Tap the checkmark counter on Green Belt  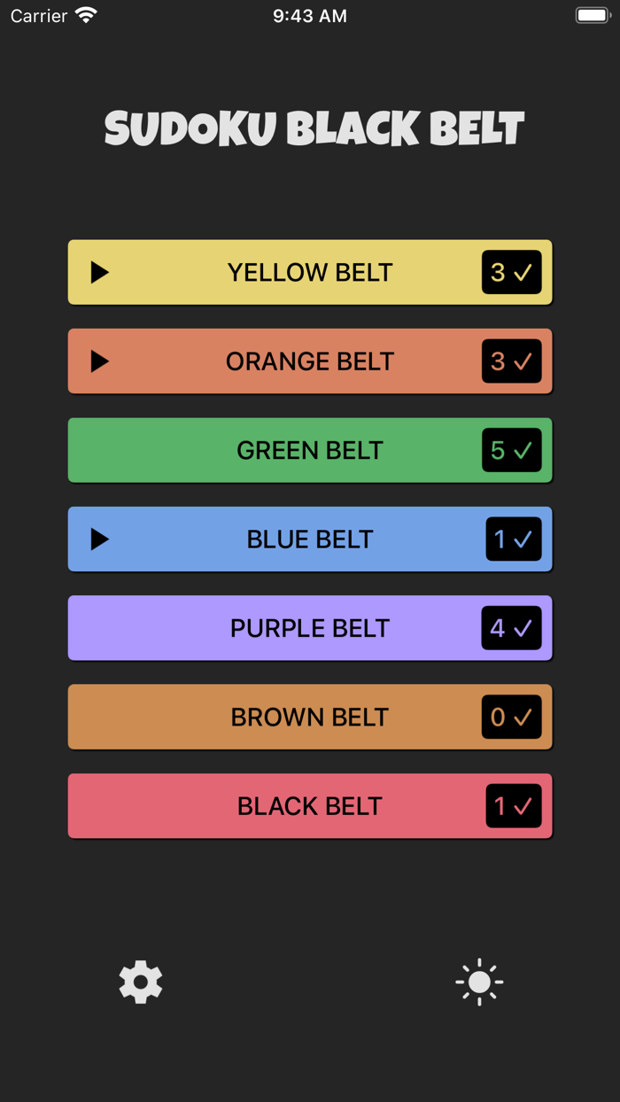(511, 450)
